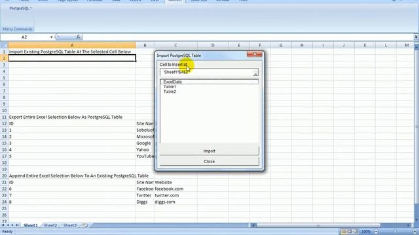Click the Import button
Image resolution: width=419 pixels, height=235 pixels.
[209, 151]
